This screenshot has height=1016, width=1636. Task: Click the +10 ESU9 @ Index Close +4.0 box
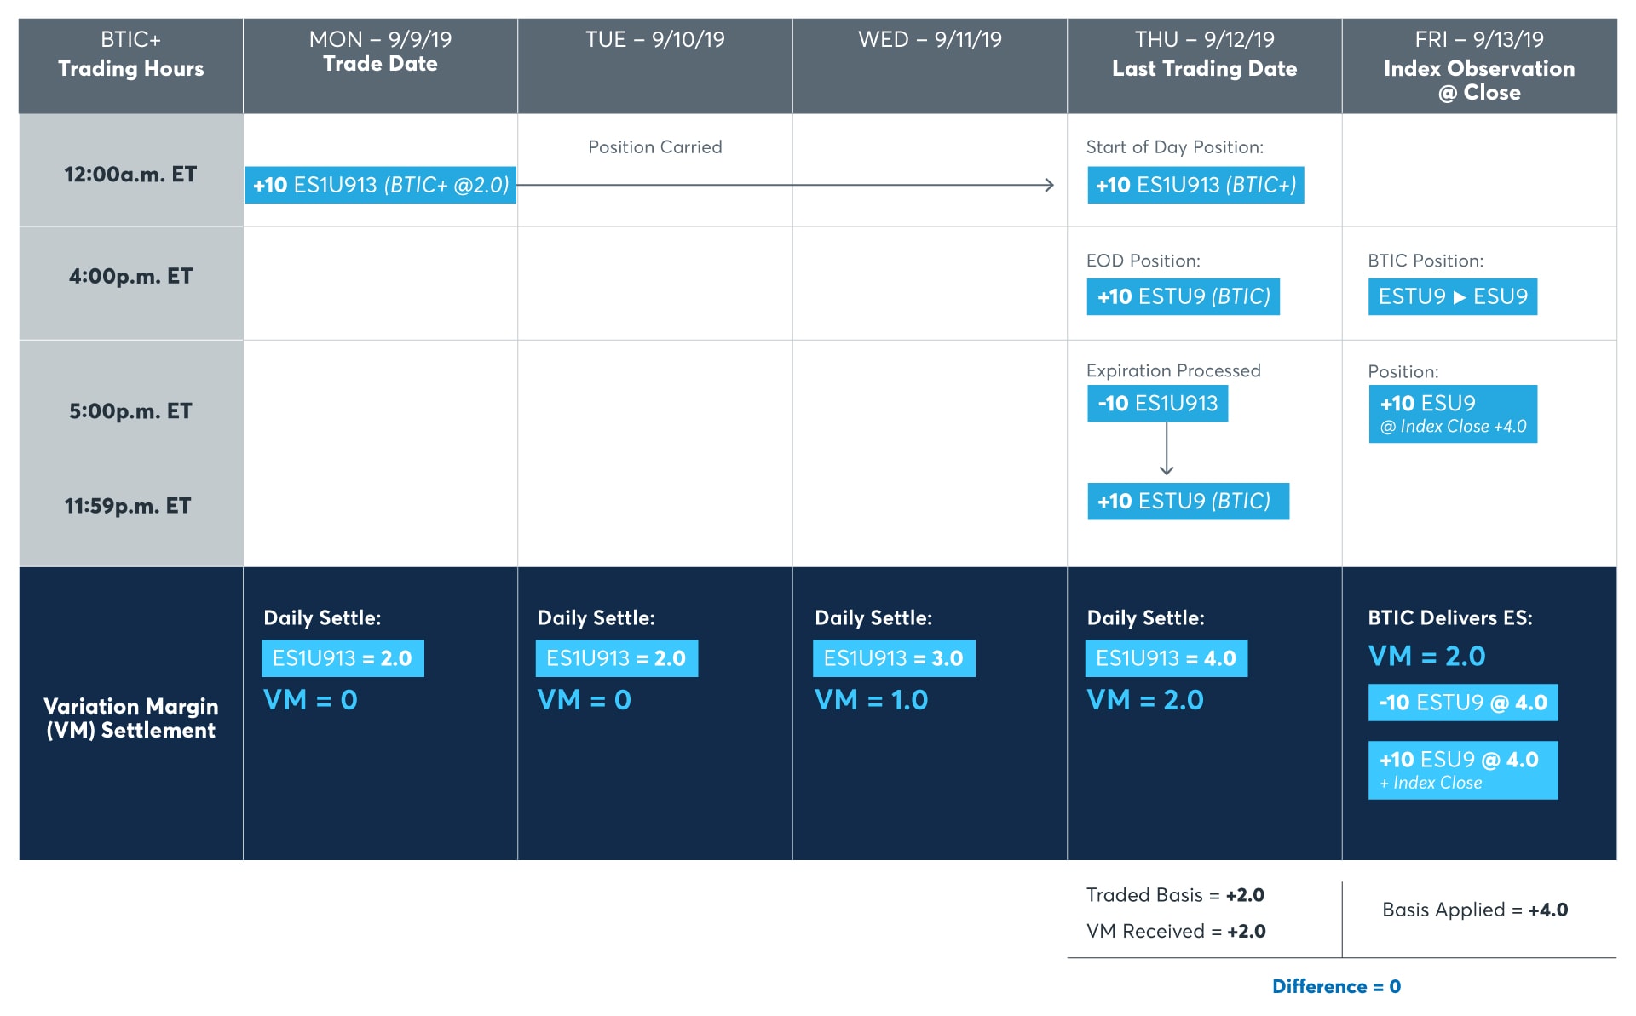click(x=1452, y=414)
